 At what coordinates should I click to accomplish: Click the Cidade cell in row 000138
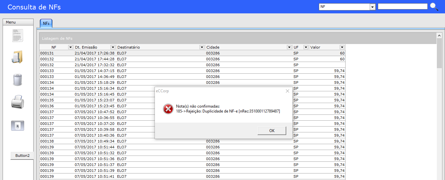(x=249, y=141)
